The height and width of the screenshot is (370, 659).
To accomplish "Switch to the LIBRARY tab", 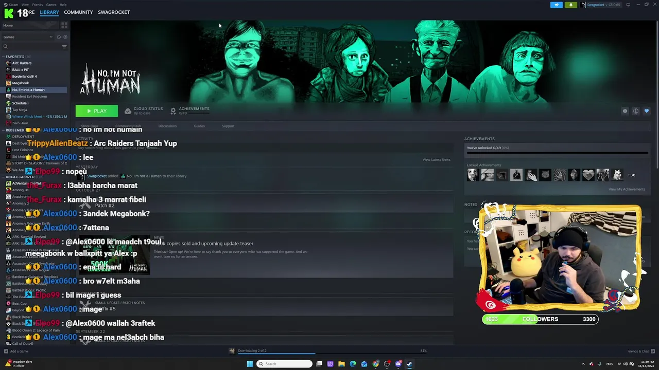I will (x=49, y=12).
